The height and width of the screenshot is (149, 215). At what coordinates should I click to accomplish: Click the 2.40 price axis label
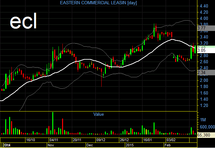204,68
